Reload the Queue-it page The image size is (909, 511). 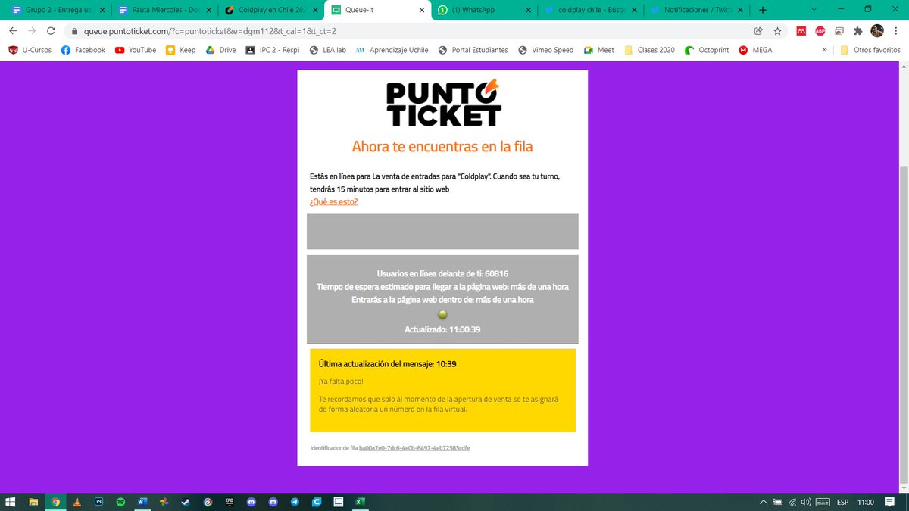pos(51,31)
